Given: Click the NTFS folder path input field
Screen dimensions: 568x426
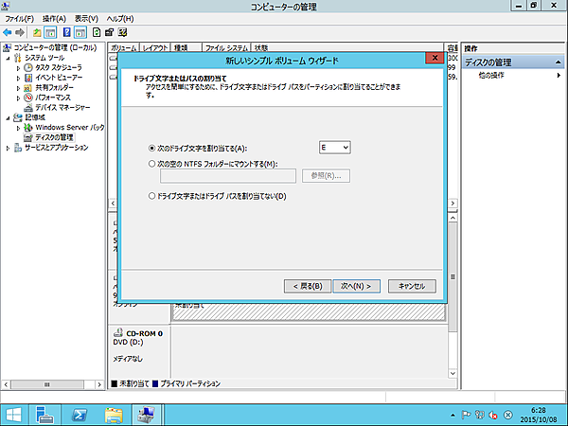Looking at the screenshot, I should click(228, 176).
